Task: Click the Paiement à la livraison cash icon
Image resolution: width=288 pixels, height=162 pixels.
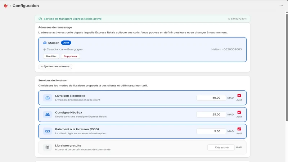Action: point(48,131)
